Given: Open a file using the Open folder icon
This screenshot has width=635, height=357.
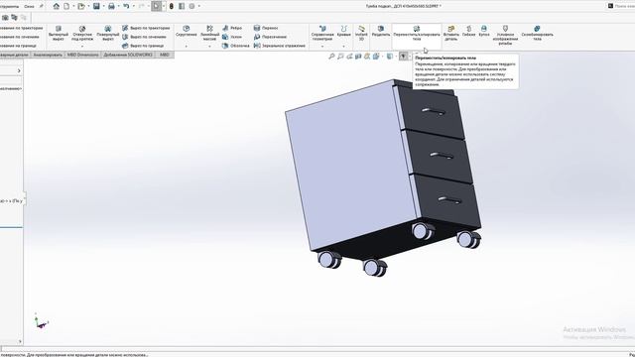Looking at the screenshot, I should (81, 6).
